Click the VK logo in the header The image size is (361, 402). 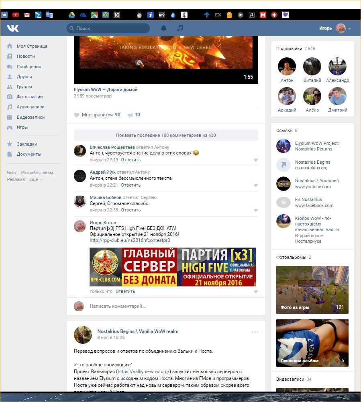coord(12,28)
